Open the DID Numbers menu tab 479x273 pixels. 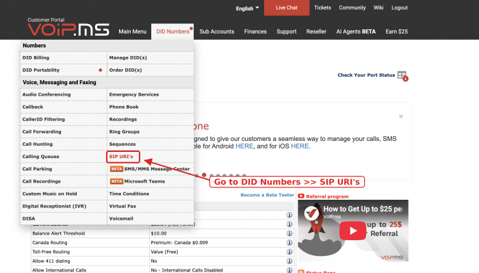pos(172,31)
